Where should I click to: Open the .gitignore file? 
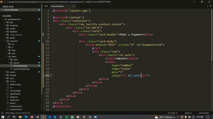[x=14, y=97]
